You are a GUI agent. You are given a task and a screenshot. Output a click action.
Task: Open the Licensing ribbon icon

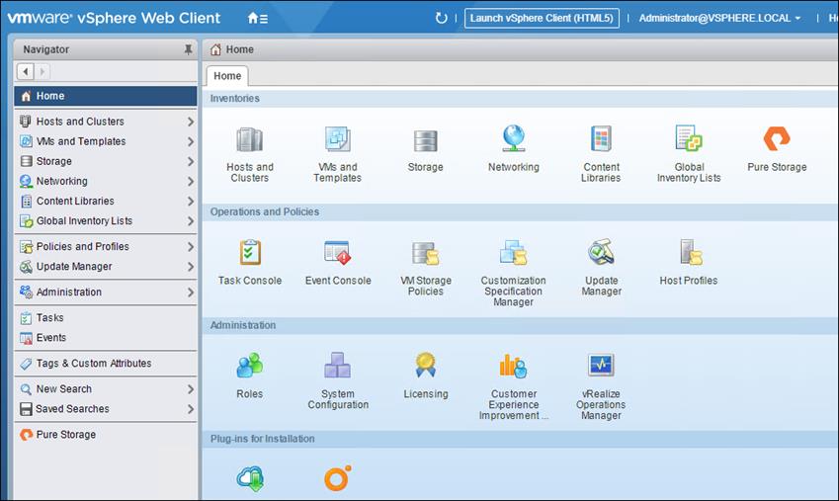point(425,365)
